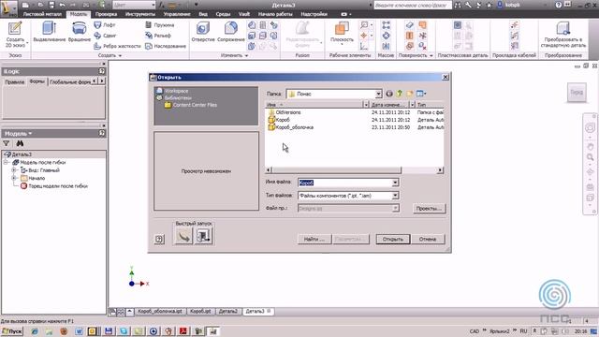Image resolution: width=599 pixels, height=337 pixels.
Task: Activate the Fillet (Сопряжение) tool
Action: (x=231, y=32)
